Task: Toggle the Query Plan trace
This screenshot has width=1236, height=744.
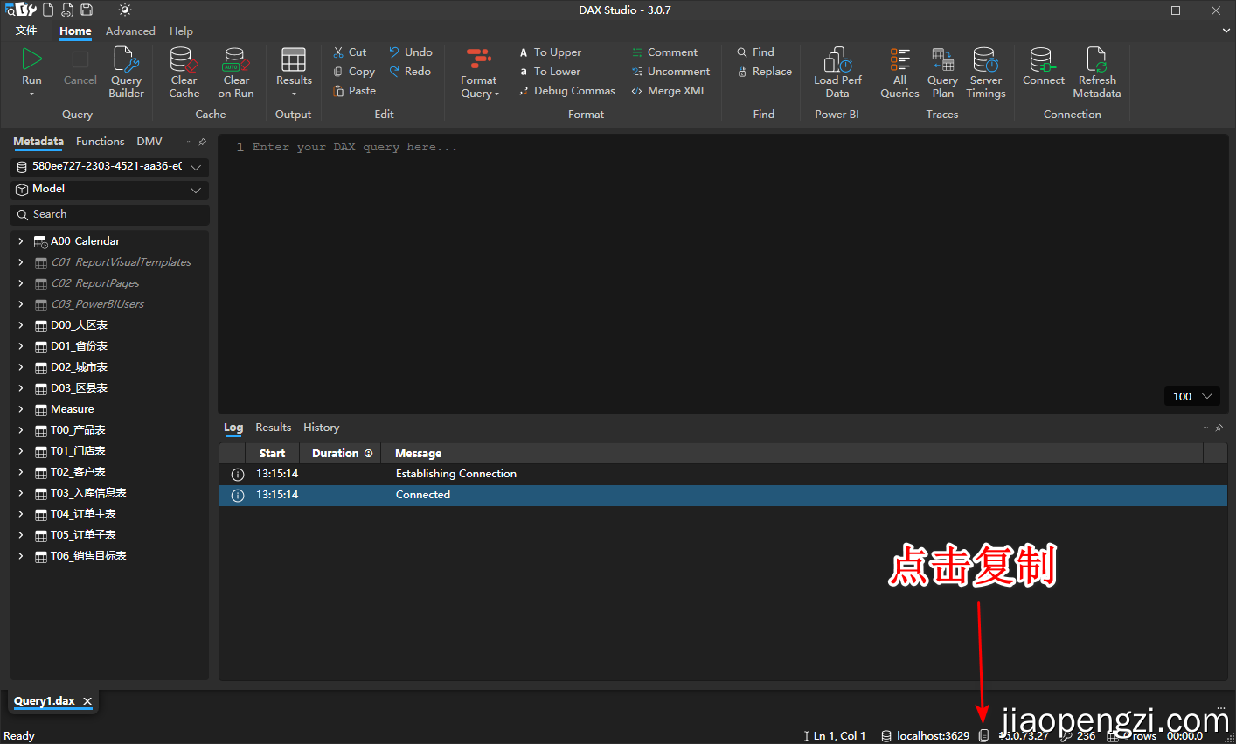Action: point(942,72)
